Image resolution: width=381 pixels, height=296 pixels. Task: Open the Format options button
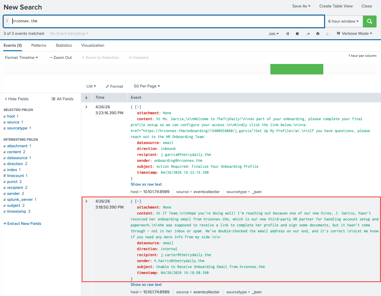point(115,86)
